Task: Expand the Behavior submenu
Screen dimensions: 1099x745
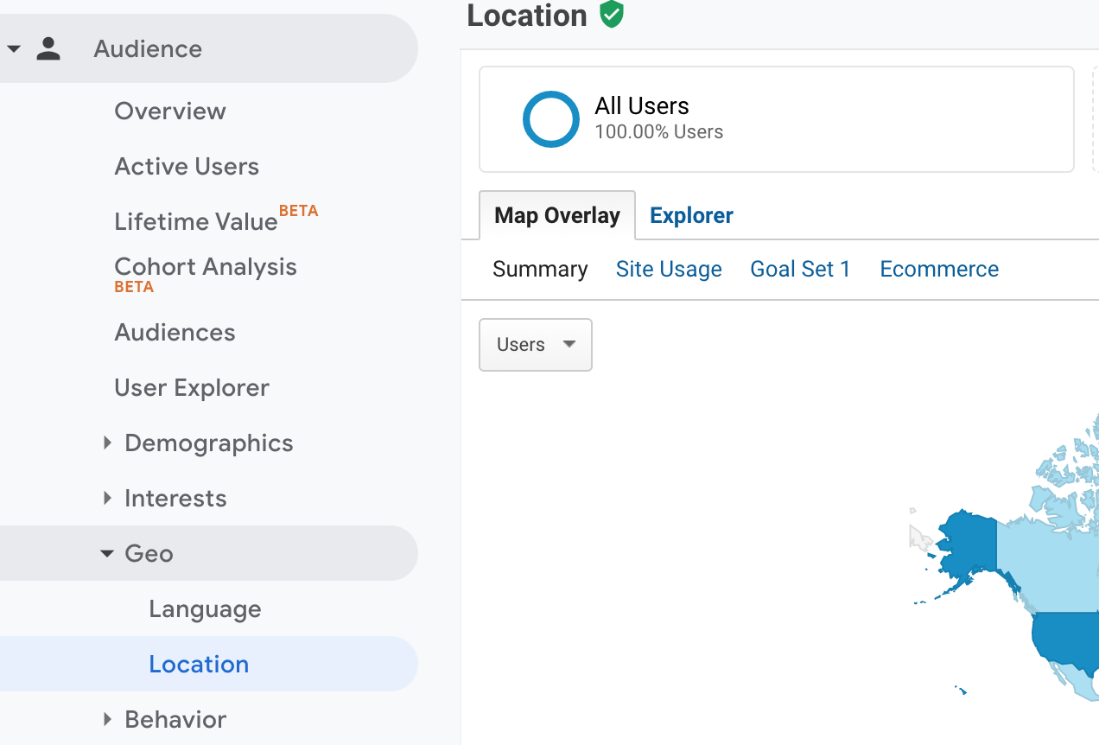Action: [x=108, y=719]
